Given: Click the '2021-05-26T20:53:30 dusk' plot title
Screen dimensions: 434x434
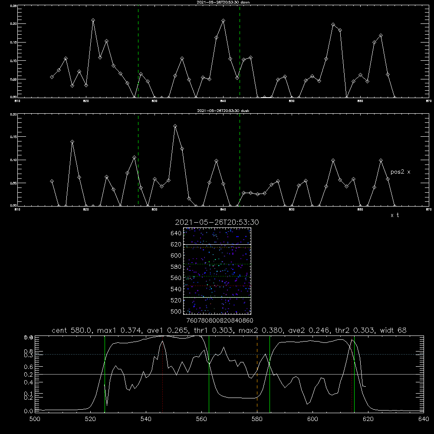Looking at the screenshot, I should coord(223,111).
